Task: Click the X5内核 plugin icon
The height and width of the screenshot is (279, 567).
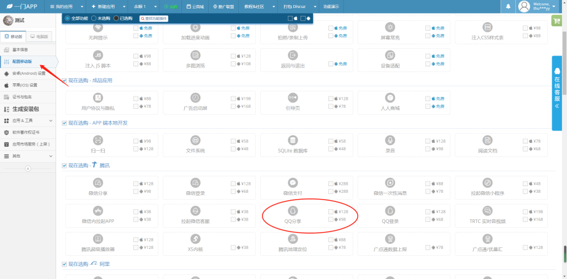Action: tap(196, 239)
